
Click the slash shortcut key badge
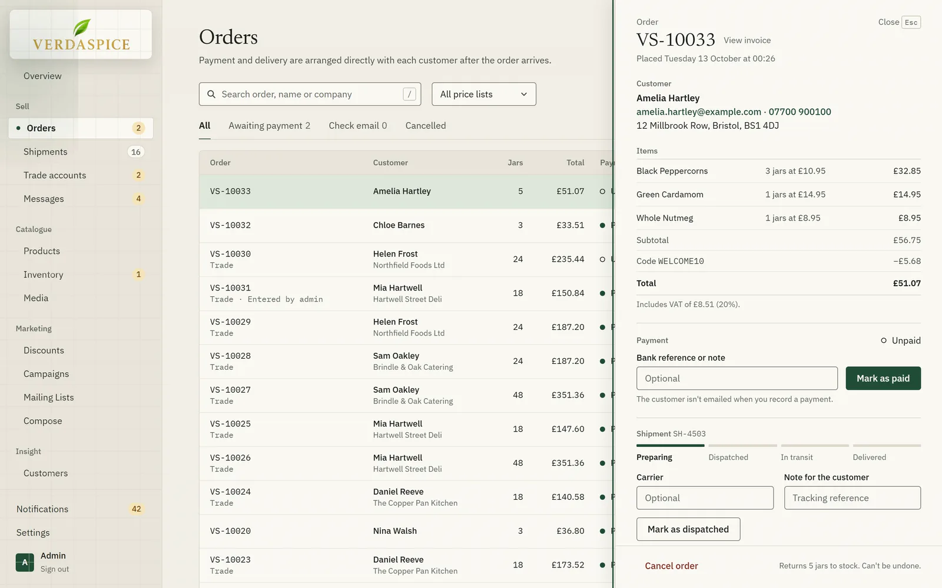(409, 94)
